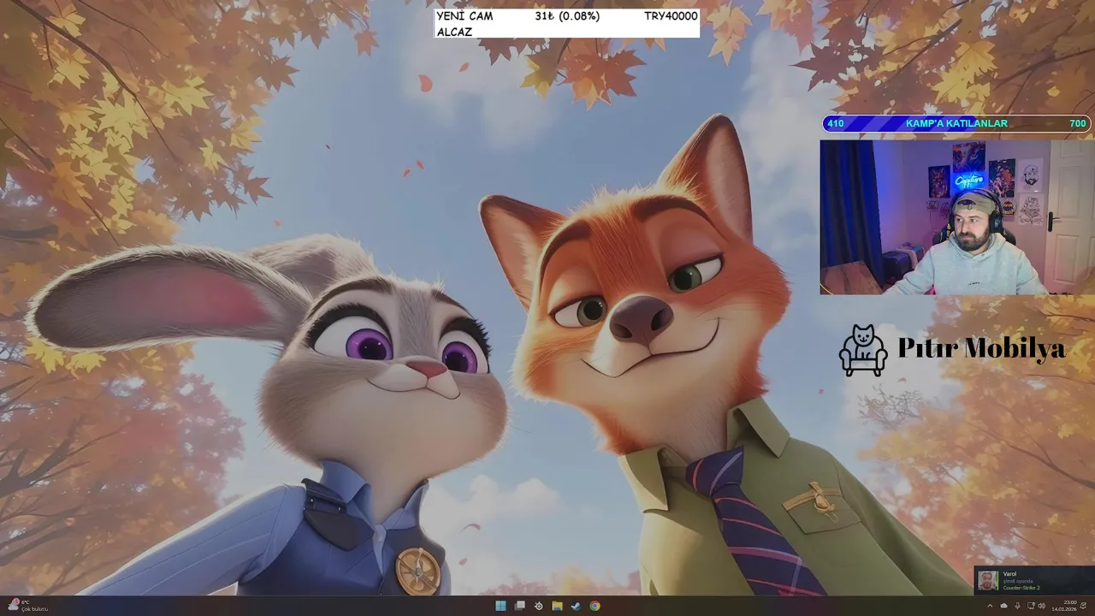Screen dimensions: 1095x616
Task: Click the Pıtır Mobilya cat armchair logo
Action: click(x=863, y=350)
